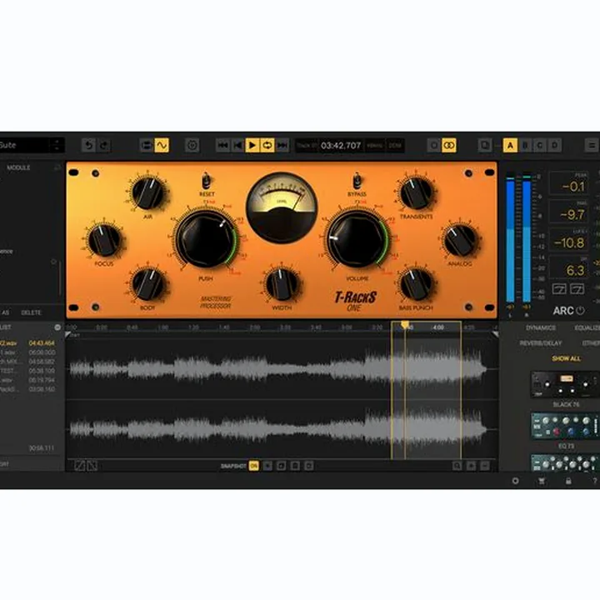Click the first snapshot slot after ON
Image resolution: width=600 pixels, height=600 pixels.
coord(267,466)
